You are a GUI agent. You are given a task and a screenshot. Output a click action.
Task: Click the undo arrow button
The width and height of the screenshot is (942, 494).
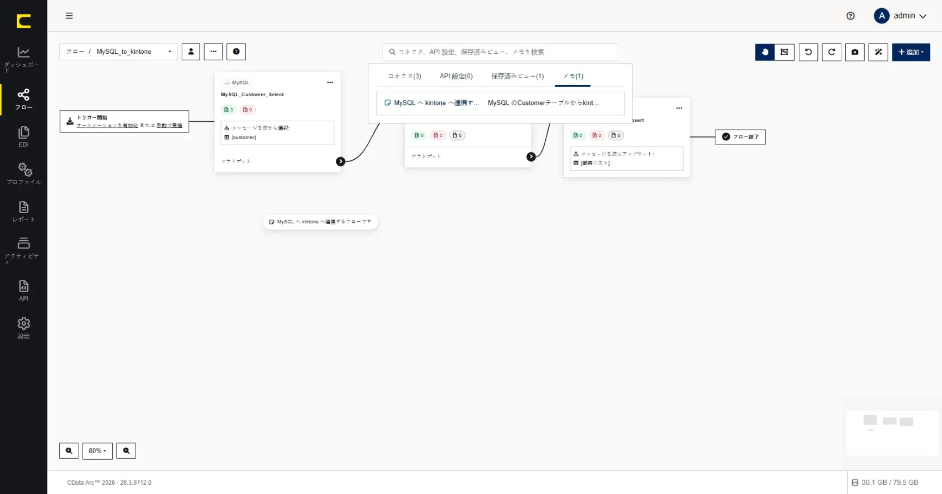(x=808, y=52)
